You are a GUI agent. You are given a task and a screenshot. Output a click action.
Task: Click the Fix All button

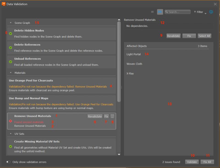click(207, 162)
